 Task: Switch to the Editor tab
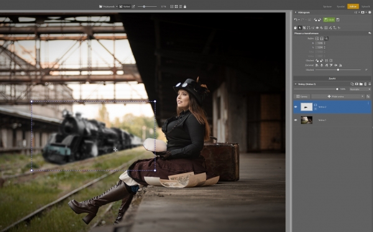coord(353,7)
